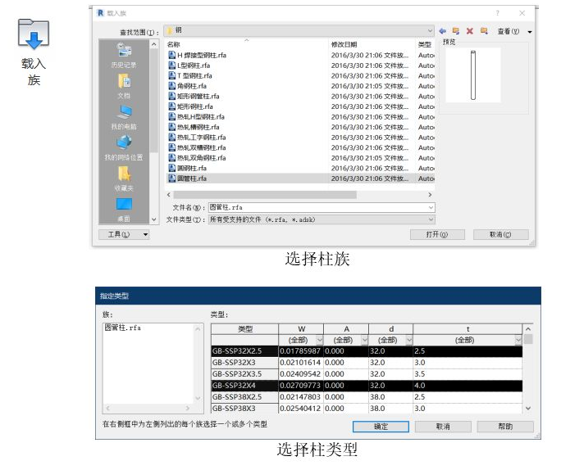Expand the 查找范围 folder dropdown
The height and width of the screenshot is (470, 561).
click(430, 30)
